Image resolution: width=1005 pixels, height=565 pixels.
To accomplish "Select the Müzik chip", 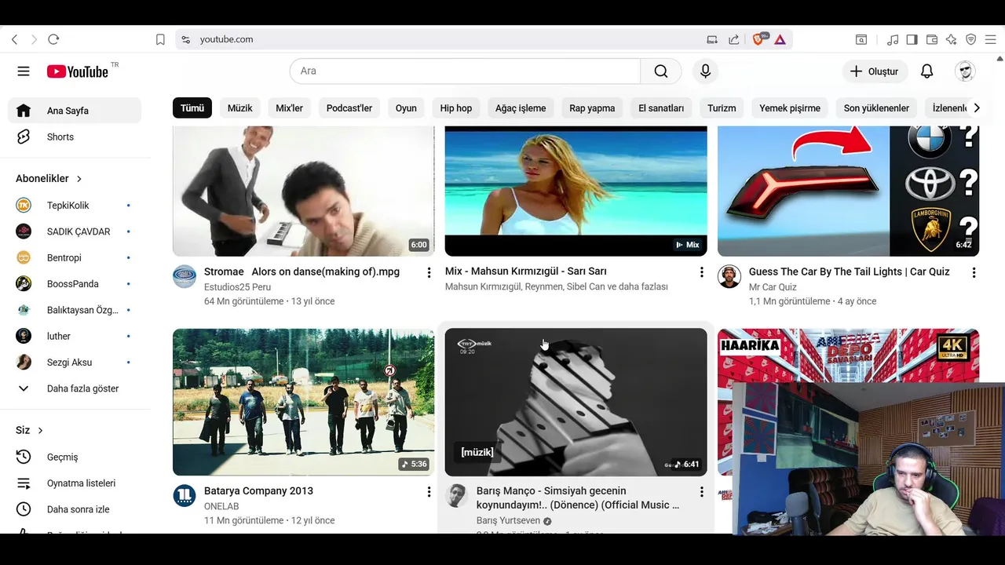I will [239, 108].
